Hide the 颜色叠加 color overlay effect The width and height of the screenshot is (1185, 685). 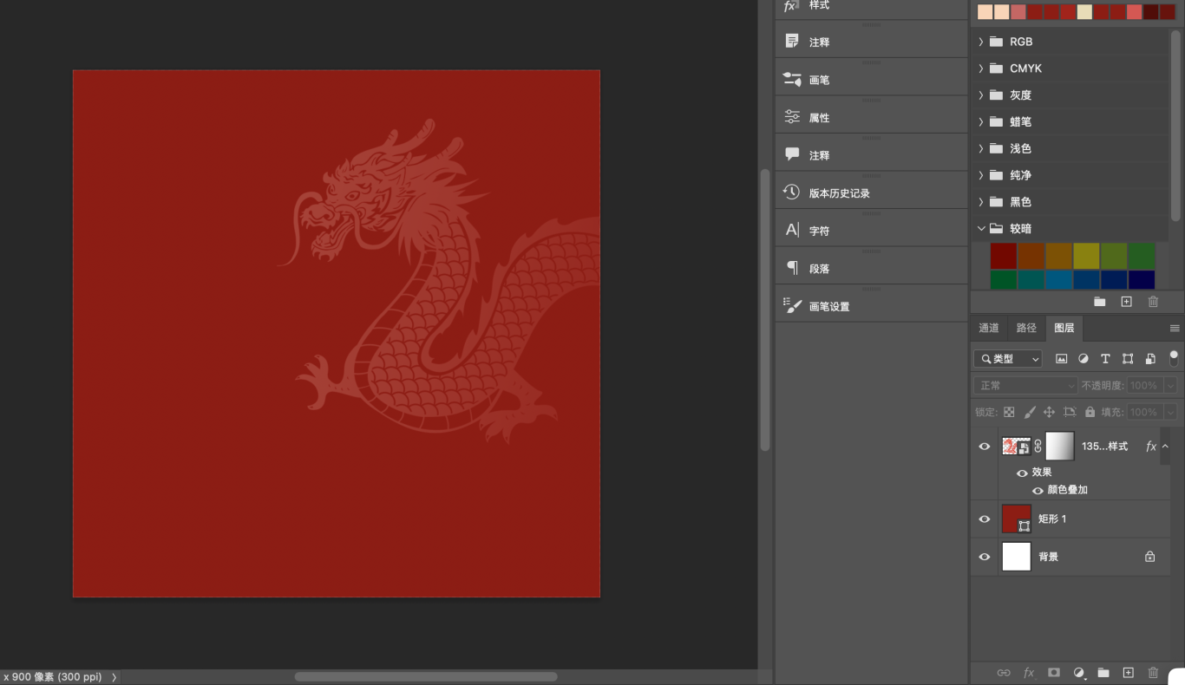click(1038, 490)
